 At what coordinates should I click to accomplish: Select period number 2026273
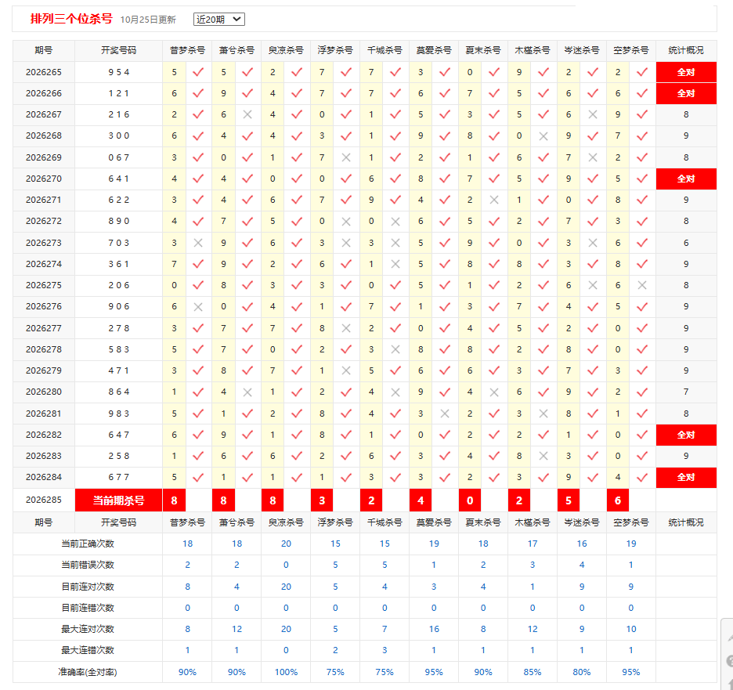(x=44, y=243)
